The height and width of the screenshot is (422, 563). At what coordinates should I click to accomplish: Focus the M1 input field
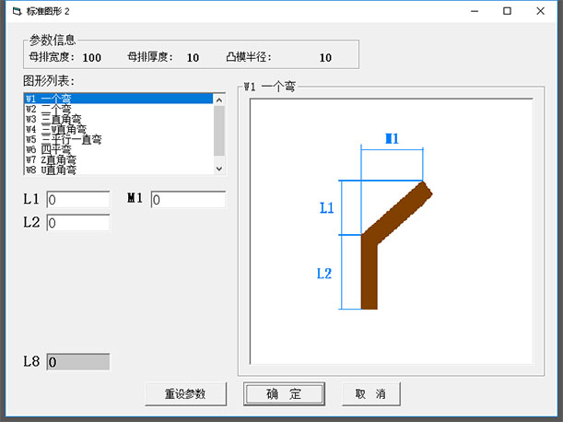(x=188, y=200)
